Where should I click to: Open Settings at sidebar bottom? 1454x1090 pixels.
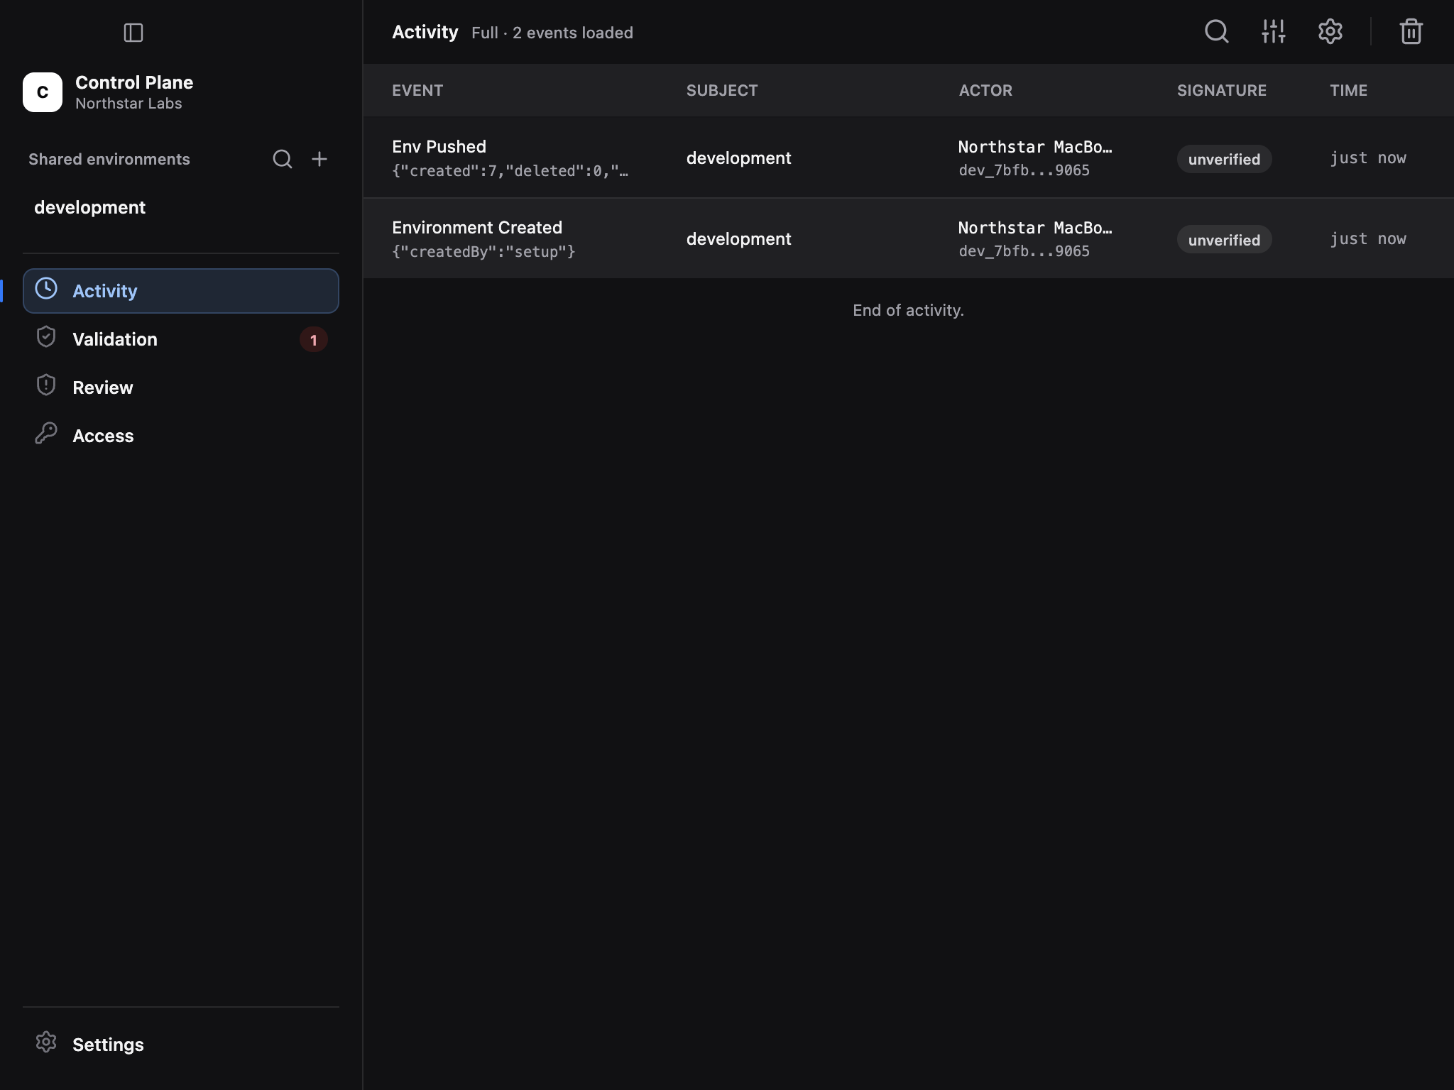[x=181, y=1045]
